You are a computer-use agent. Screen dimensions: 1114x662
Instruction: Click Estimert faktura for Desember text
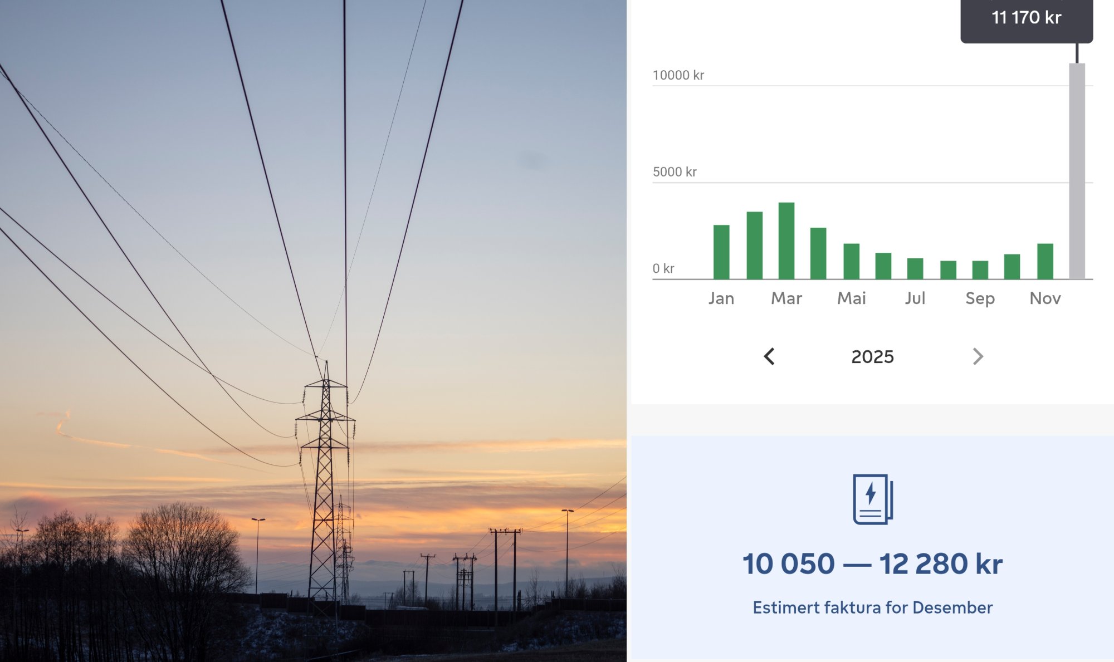pos(872,607)
